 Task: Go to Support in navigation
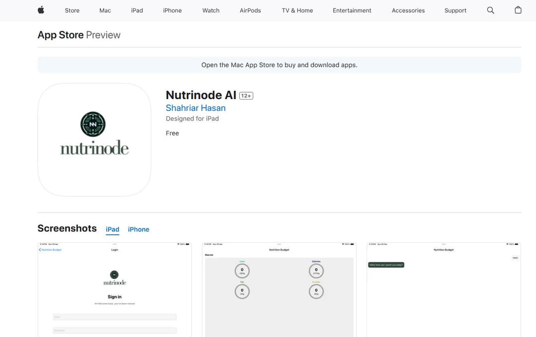(455, 10)
